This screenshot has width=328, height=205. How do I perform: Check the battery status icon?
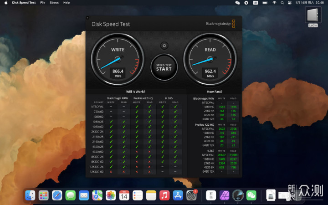[265, 3]
